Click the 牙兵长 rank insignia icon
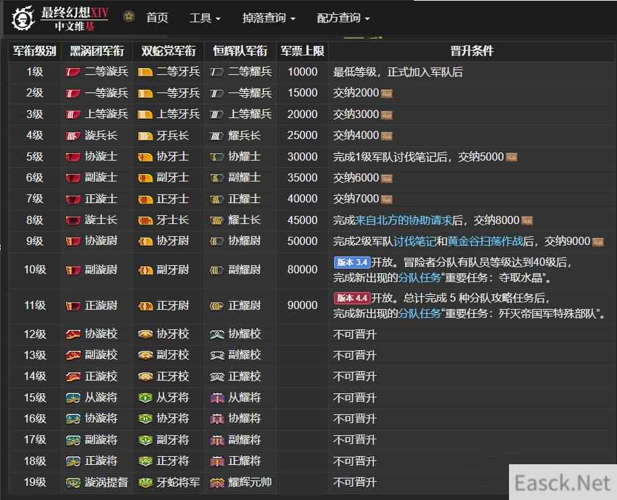 (145, 136)
